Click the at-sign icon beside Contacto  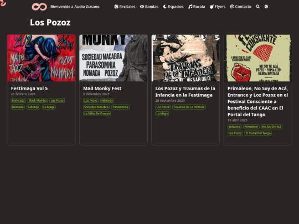coord(232,7)
